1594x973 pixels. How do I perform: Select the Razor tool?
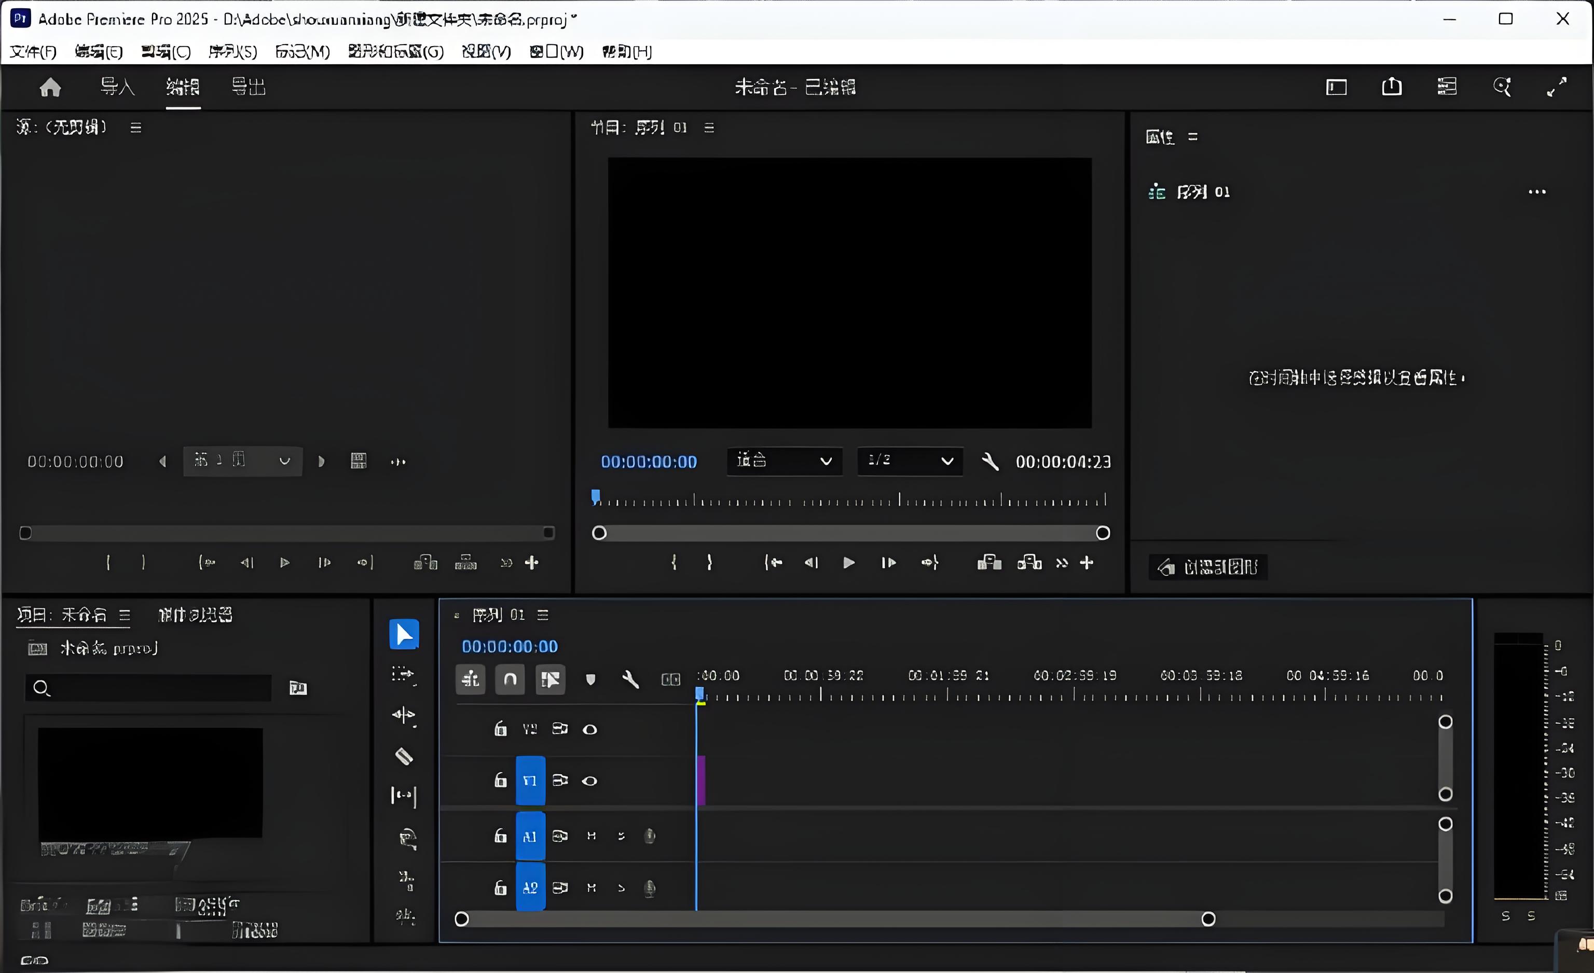click(x=404, y=756)
